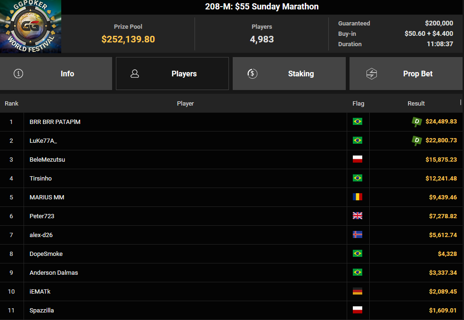Viewport: 464px width, 320px height.
Task: Click the result $4,328
Action: click(x=448, y=254)
